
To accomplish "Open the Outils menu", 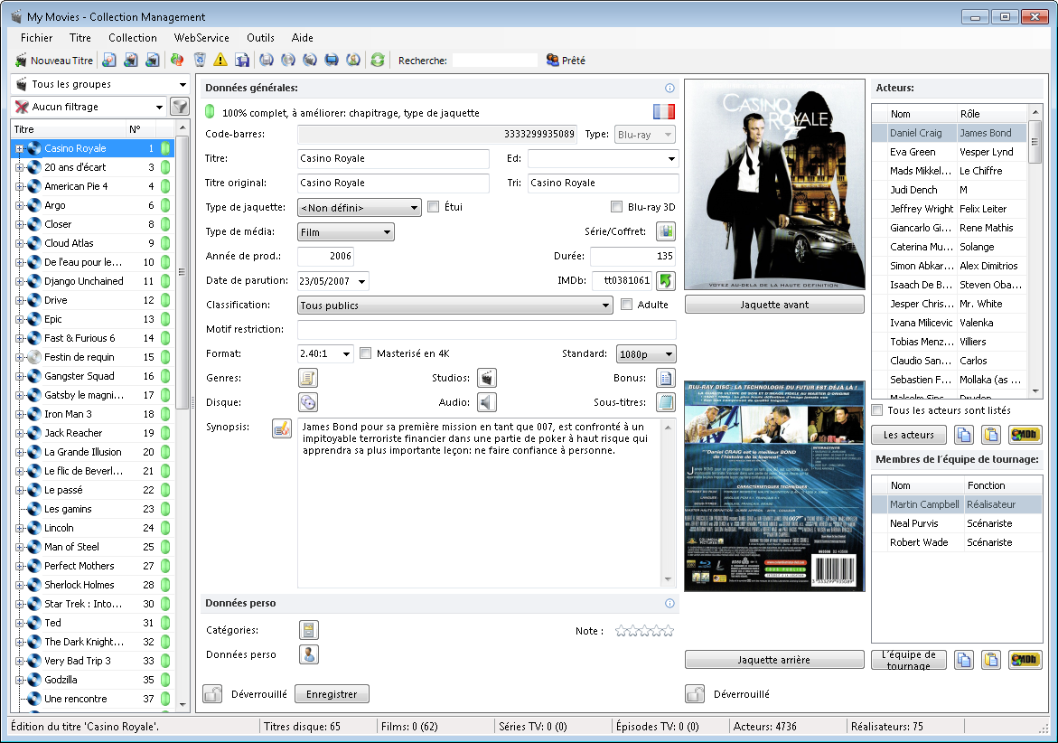I will (x=260, y=38).
